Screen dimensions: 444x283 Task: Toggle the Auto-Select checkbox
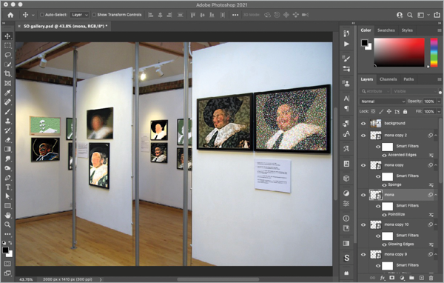coord(42,15)
